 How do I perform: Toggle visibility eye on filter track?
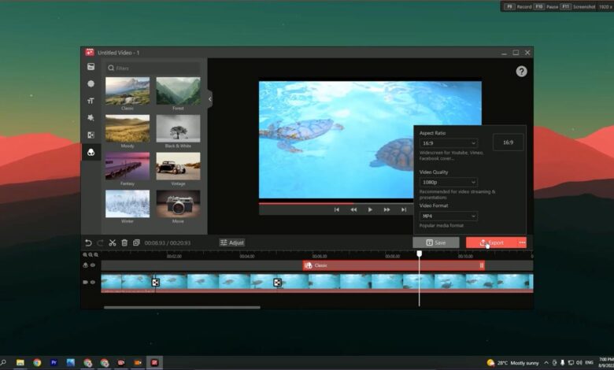[93, 265]
